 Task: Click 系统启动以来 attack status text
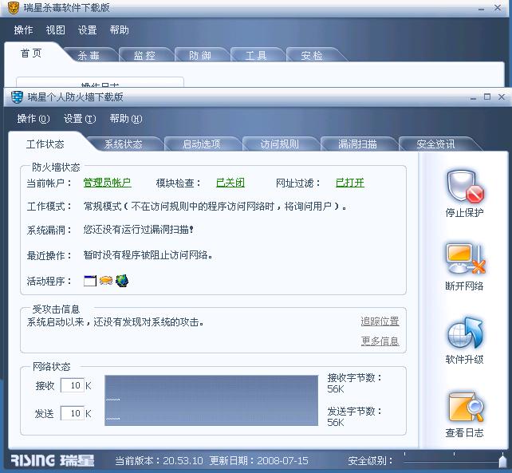pyautogui.click(x=116, y=322)
